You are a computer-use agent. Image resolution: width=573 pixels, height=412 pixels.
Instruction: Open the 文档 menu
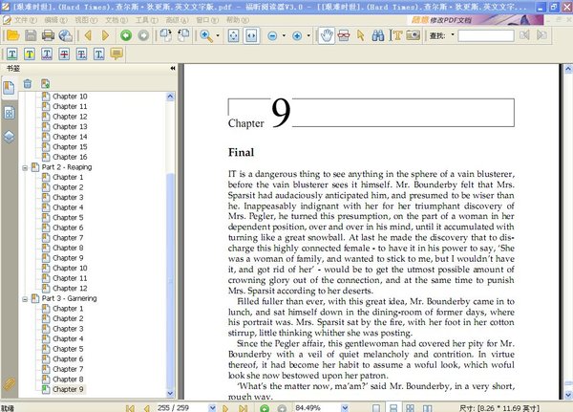click(117, 20)
